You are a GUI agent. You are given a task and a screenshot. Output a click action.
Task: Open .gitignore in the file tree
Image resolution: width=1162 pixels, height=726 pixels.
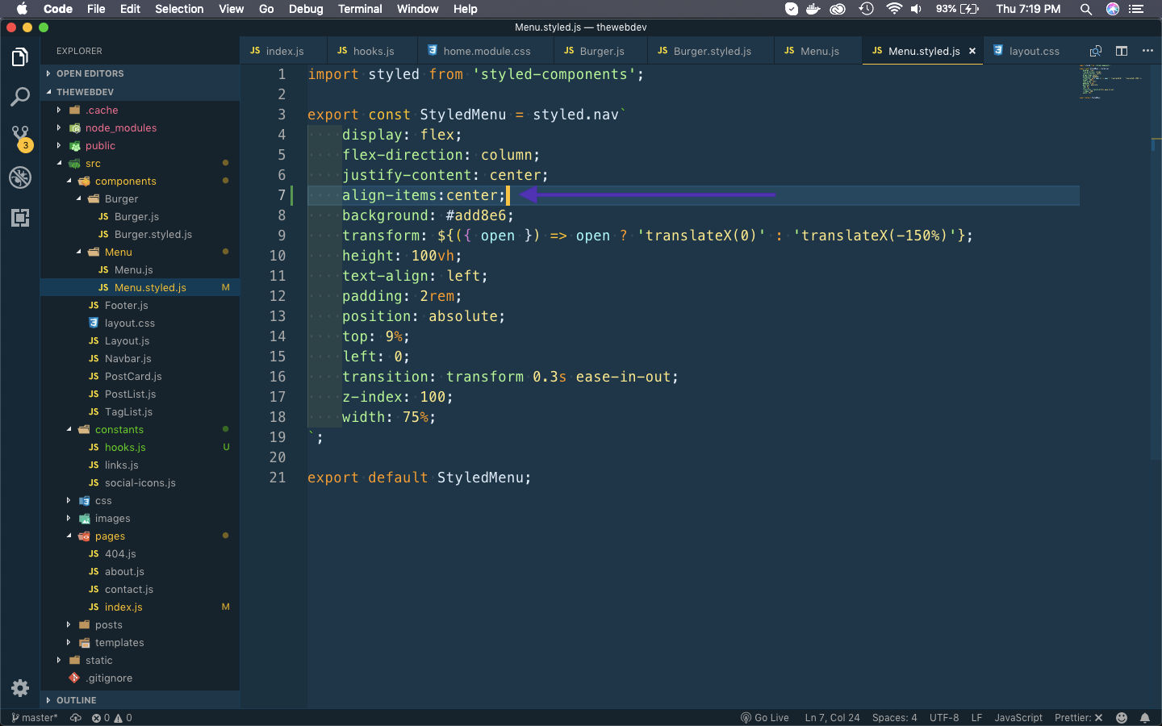pos(140,678)
